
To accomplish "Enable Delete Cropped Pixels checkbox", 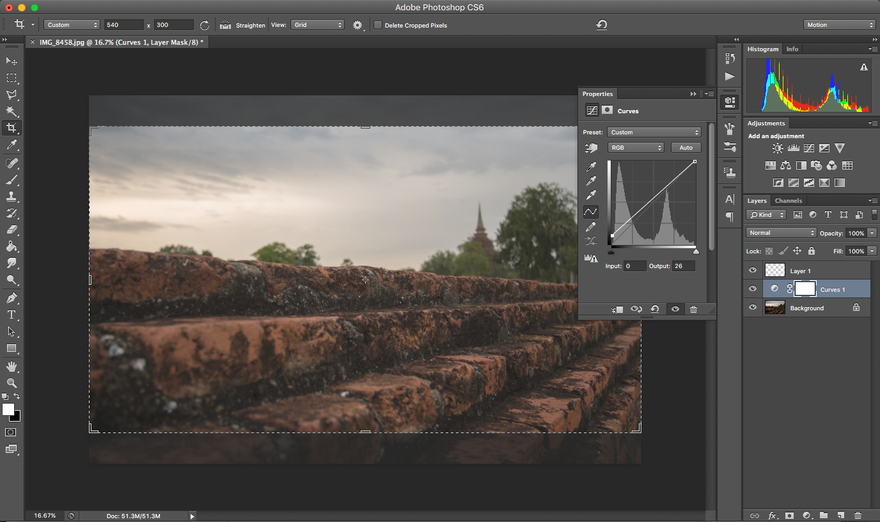I will tap(378, 26).
